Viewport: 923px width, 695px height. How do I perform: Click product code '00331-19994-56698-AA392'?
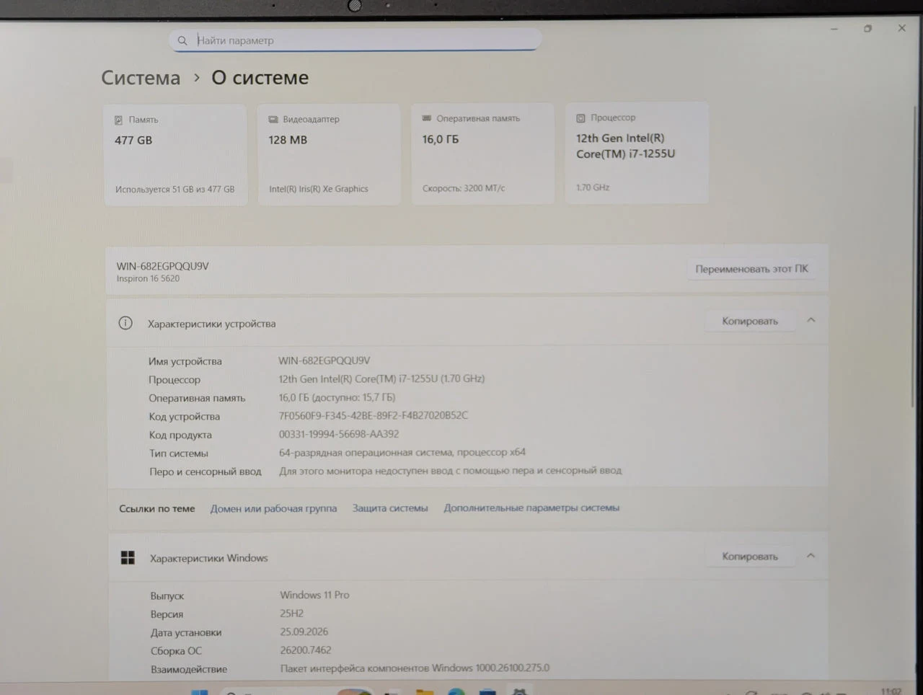point(339,434)
